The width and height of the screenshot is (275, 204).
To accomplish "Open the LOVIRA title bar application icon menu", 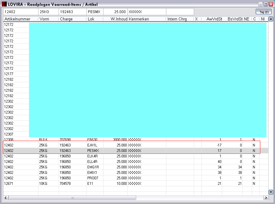I will (x=4, y=4).
